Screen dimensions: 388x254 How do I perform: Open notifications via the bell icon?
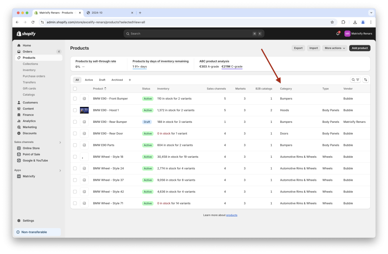[x=337, y=33]
